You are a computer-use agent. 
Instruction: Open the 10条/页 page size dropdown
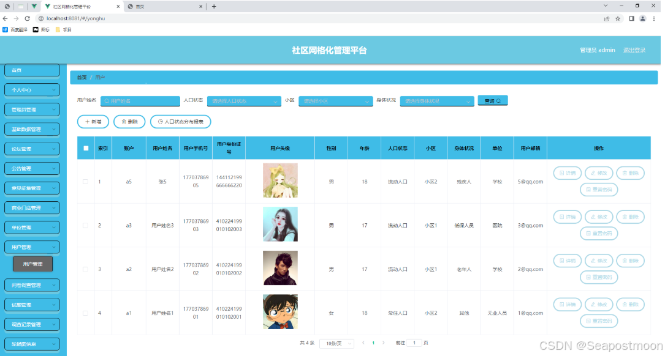pyautogui.click(x=336, y=344)
